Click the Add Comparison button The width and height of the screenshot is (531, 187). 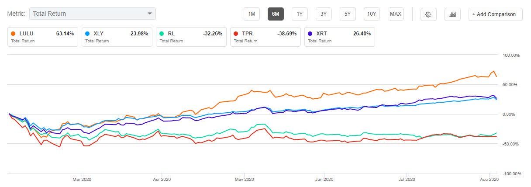pyautogui.click(x=495, y=14)
